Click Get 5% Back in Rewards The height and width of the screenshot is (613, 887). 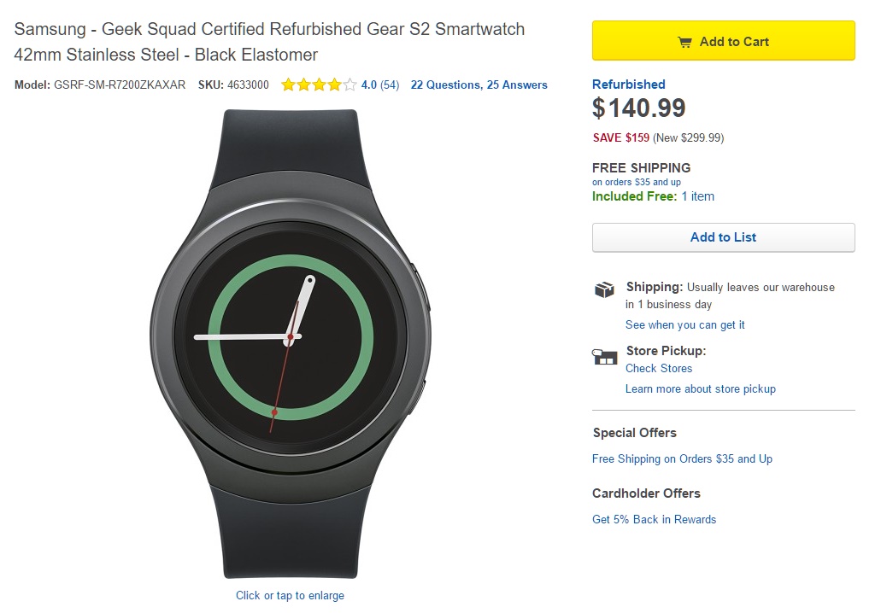pos(654,519)
